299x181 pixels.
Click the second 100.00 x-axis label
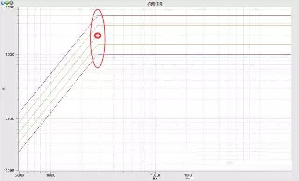point(188,175)
